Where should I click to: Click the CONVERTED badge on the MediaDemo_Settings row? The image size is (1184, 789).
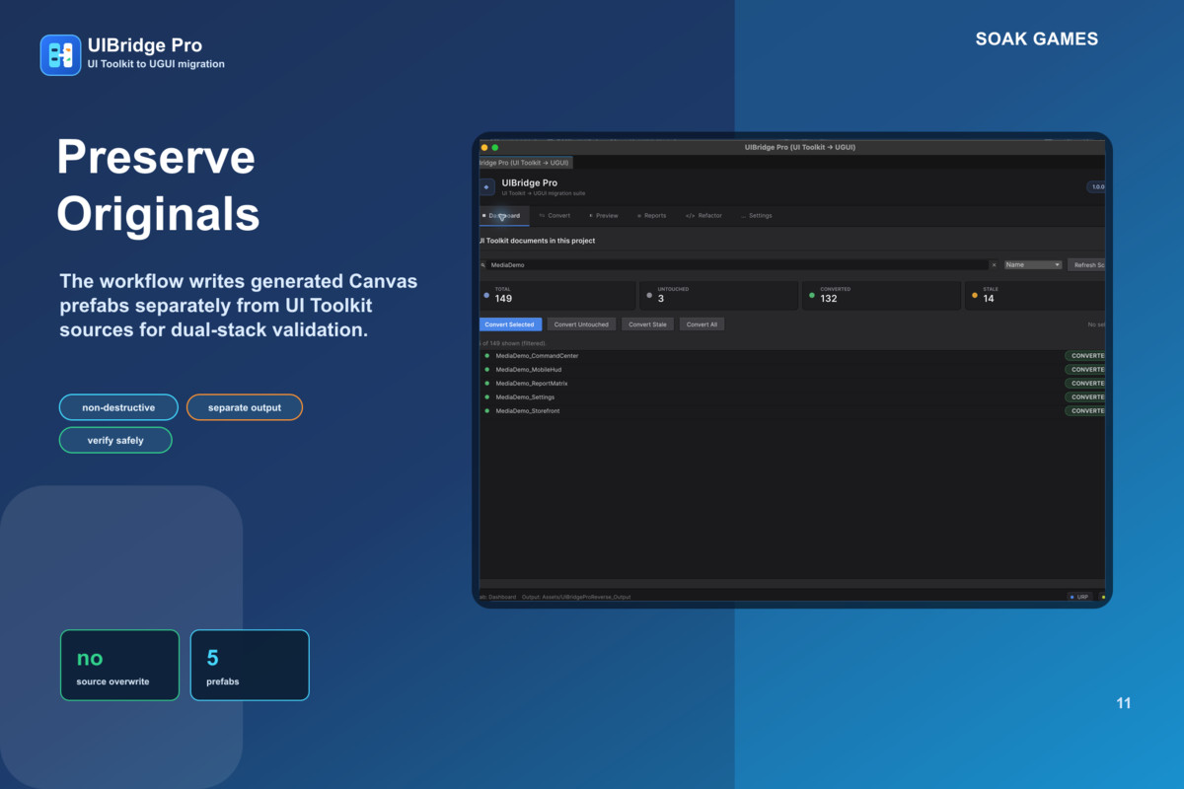(1084, 397)
